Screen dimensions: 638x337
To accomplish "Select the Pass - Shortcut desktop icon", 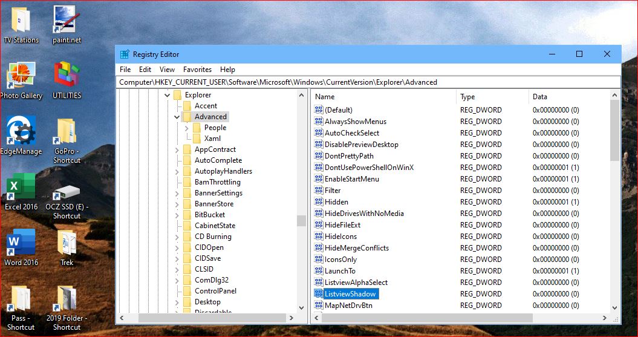I will point(21,308).
